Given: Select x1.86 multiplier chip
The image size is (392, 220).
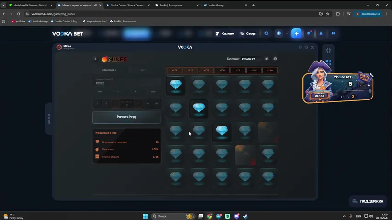Looking at the screenshot, I should coord(270,70).
